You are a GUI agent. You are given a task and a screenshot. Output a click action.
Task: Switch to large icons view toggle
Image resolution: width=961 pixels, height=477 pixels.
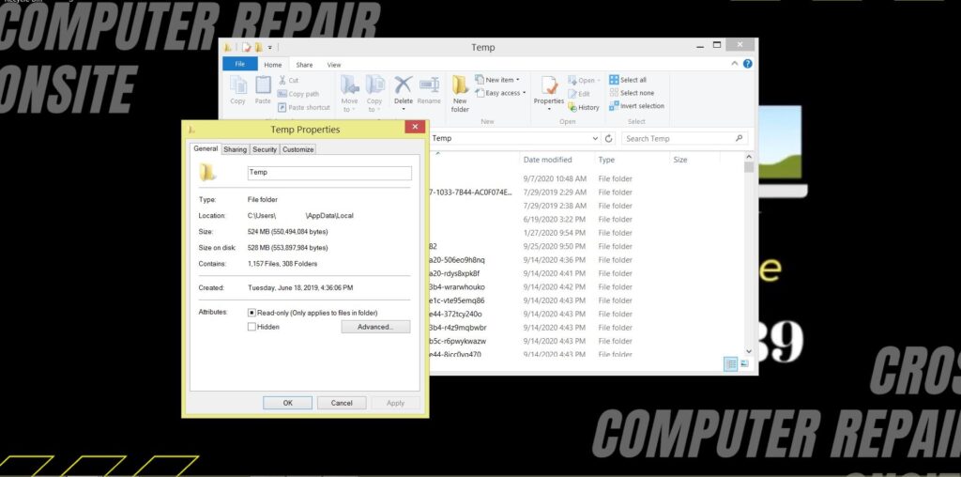[744, 363]
